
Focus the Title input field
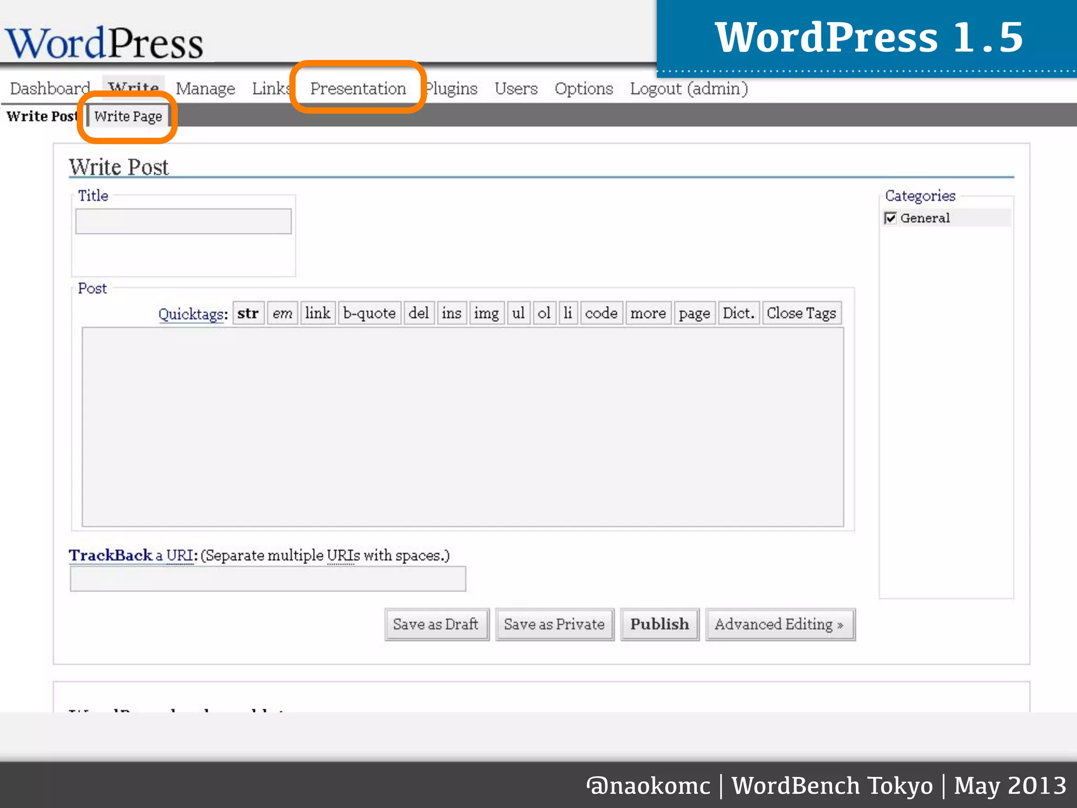click(x=183, y=221)
